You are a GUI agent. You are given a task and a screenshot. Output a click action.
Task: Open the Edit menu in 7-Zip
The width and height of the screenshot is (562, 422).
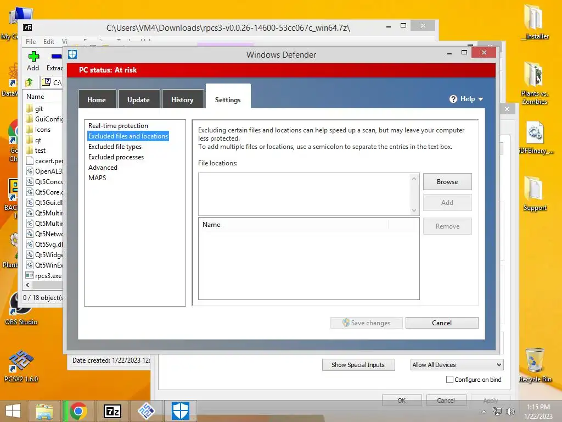click(x=49, y=42)
